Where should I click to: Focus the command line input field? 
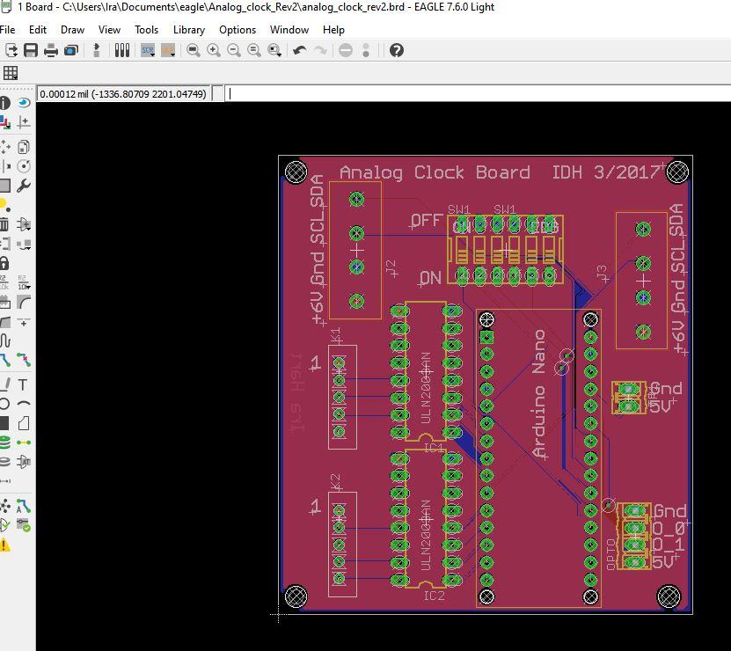pos(479,94)
